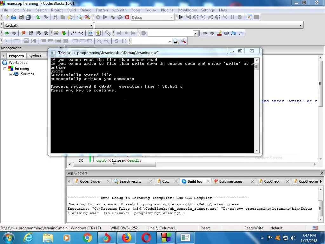Open the Build menu

71,10
